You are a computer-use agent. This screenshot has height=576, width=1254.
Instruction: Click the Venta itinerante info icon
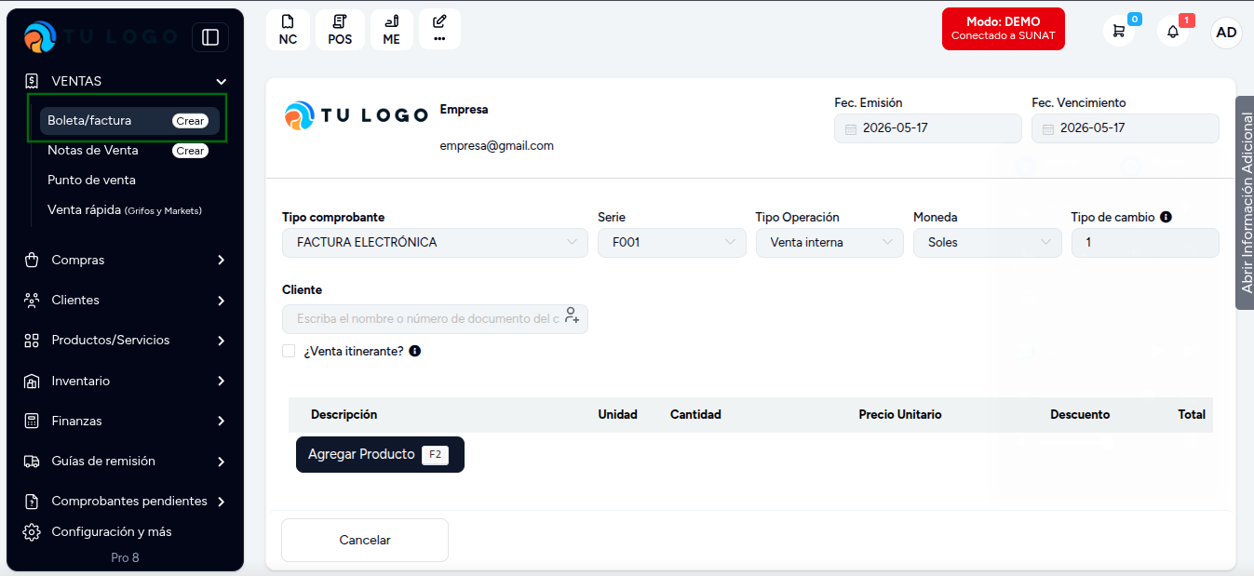click(415, 351)
